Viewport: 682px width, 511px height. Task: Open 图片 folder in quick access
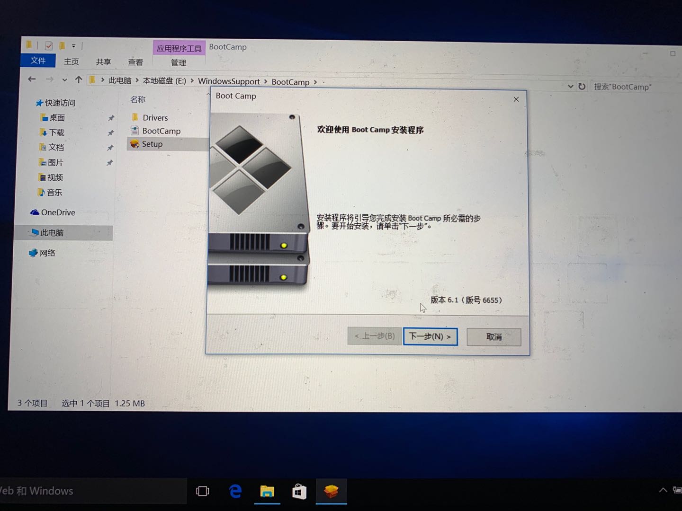point(51,162)
